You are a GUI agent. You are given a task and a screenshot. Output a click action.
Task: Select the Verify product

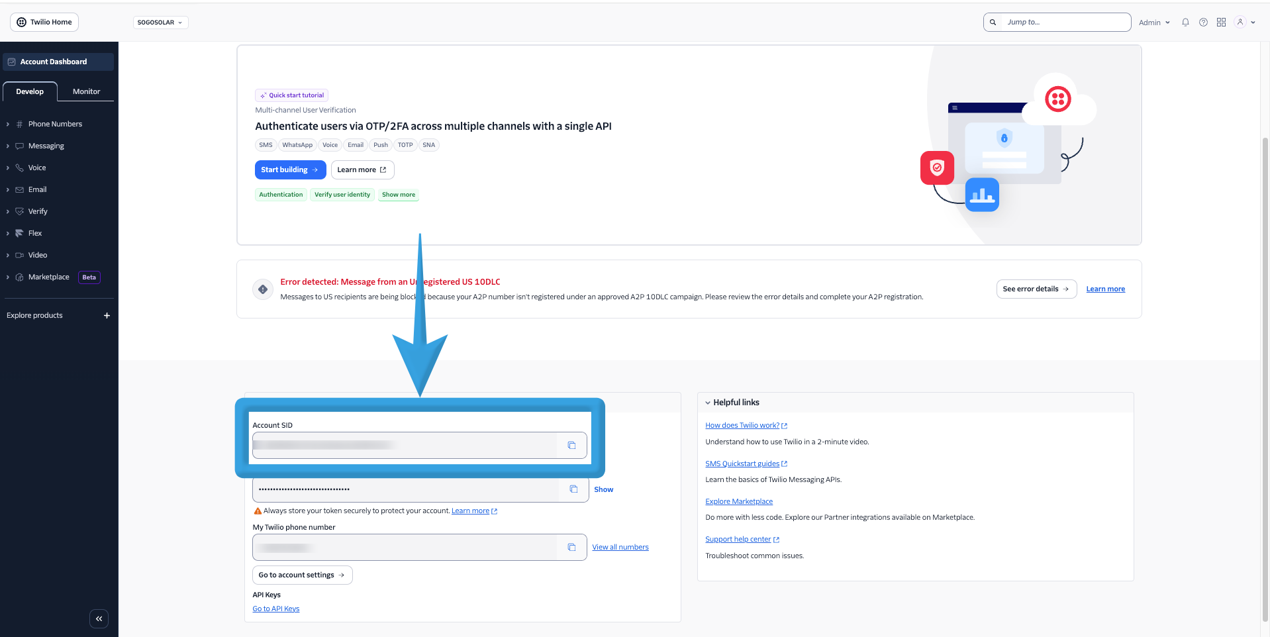37,211
